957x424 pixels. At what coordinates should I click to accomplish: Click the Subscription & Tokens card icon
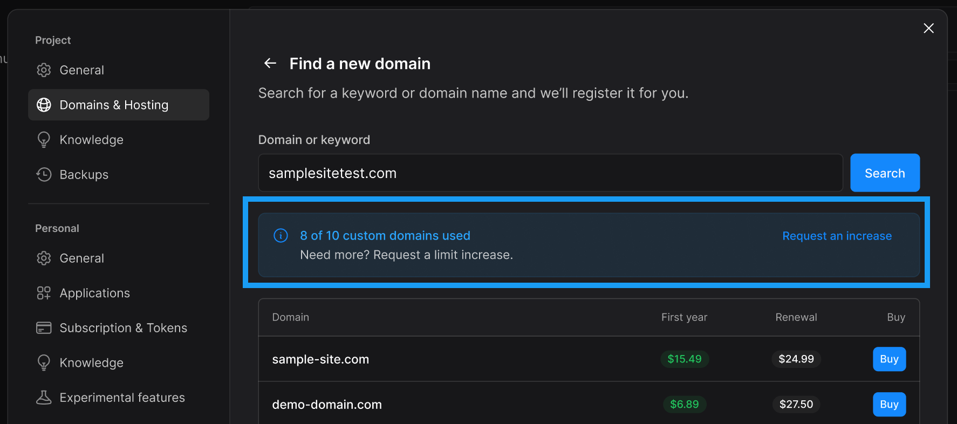[44, 328]
